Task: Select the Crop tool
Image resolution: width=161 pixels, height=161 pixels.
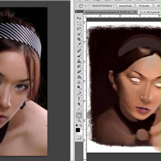Action: pyautogui.click(x=79, y=39)
